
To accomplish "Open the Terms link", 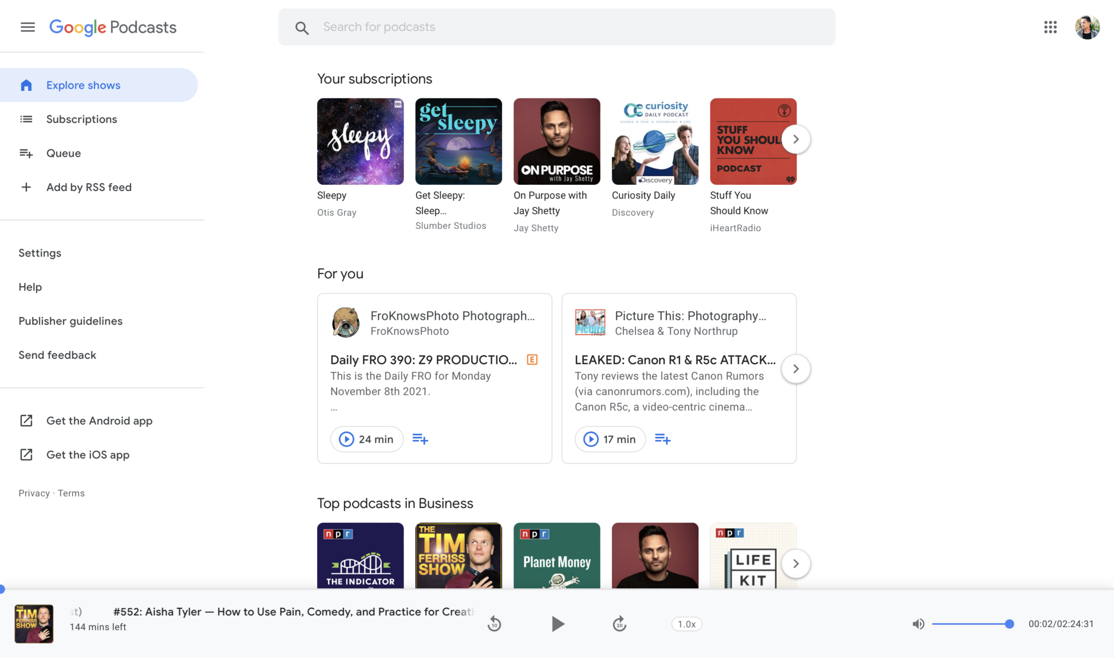I will point(71,493).
